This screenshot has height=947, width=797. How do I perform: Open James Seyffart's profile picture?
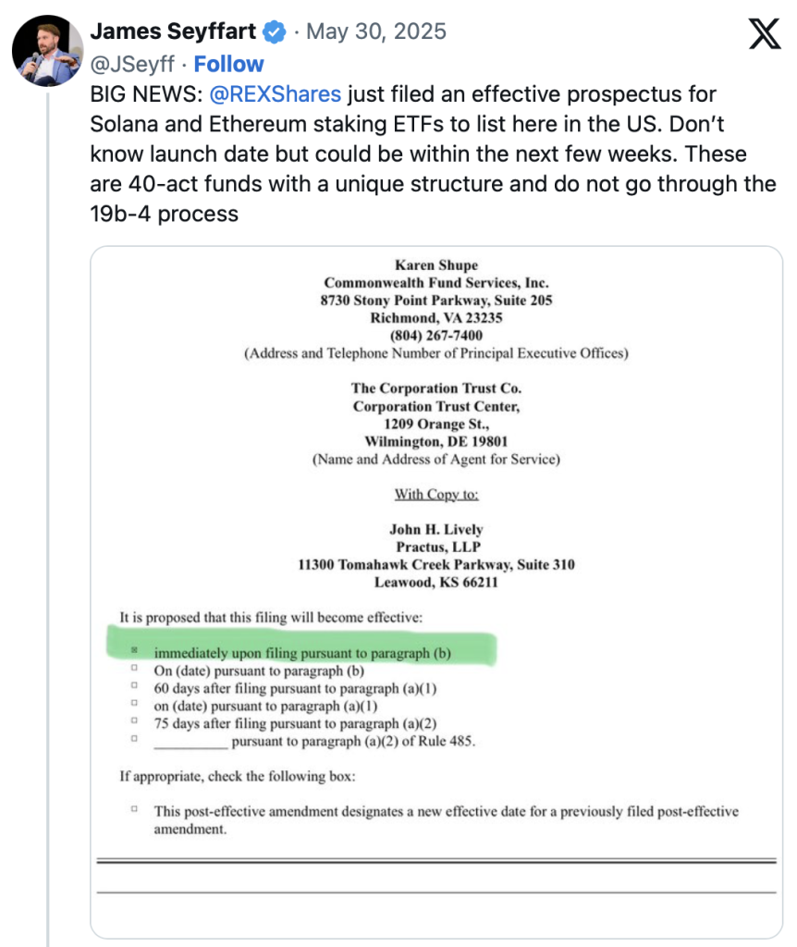[x=48, y=51]
